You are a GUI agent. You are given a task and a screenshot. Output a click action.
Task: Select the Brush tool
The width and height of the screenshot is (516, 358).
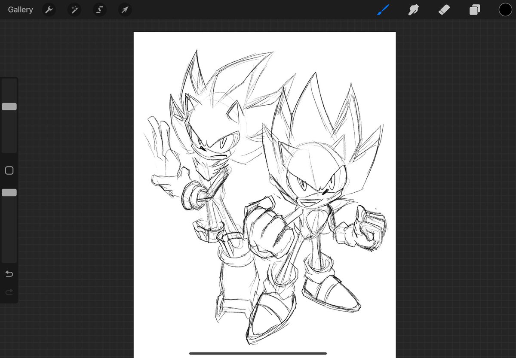(x=383, y=9)
